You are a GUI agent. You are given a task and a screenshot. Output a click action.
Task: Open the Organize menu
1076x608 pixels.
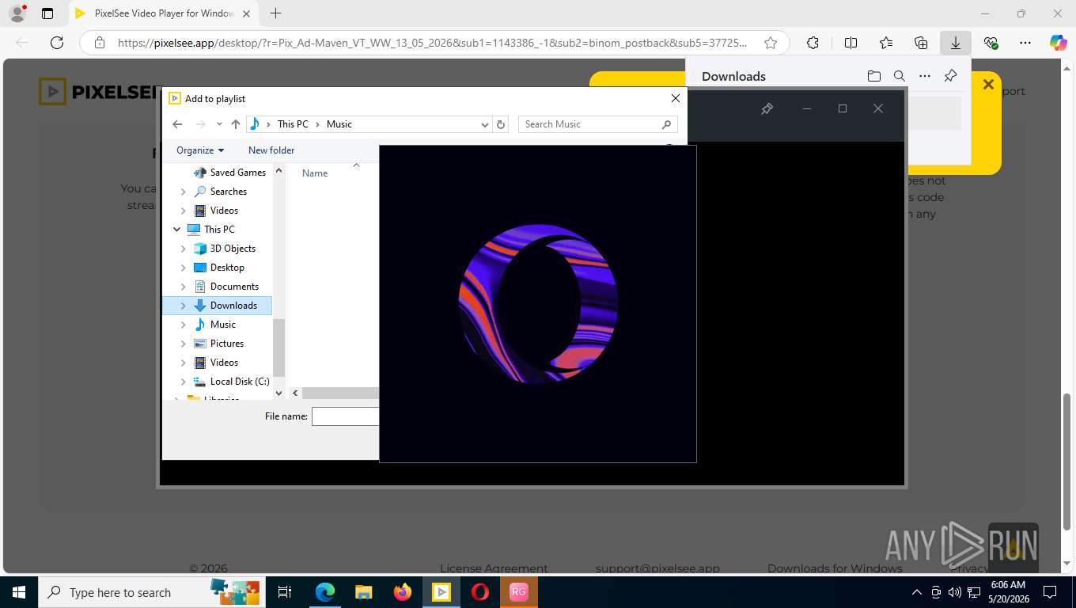click(200, 150)
